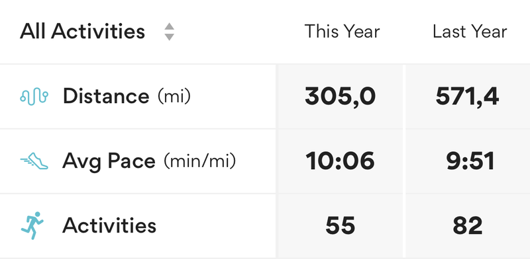Click the (min/mi) unit label
530x259 pixels.
click(x=200, y=161)
